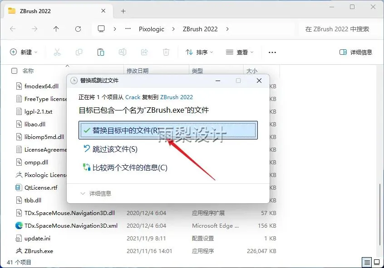This screenshot has height=268, width=384.
Task: Refresh the folder view
Action: pyautogui.click(x=78, y=29)
